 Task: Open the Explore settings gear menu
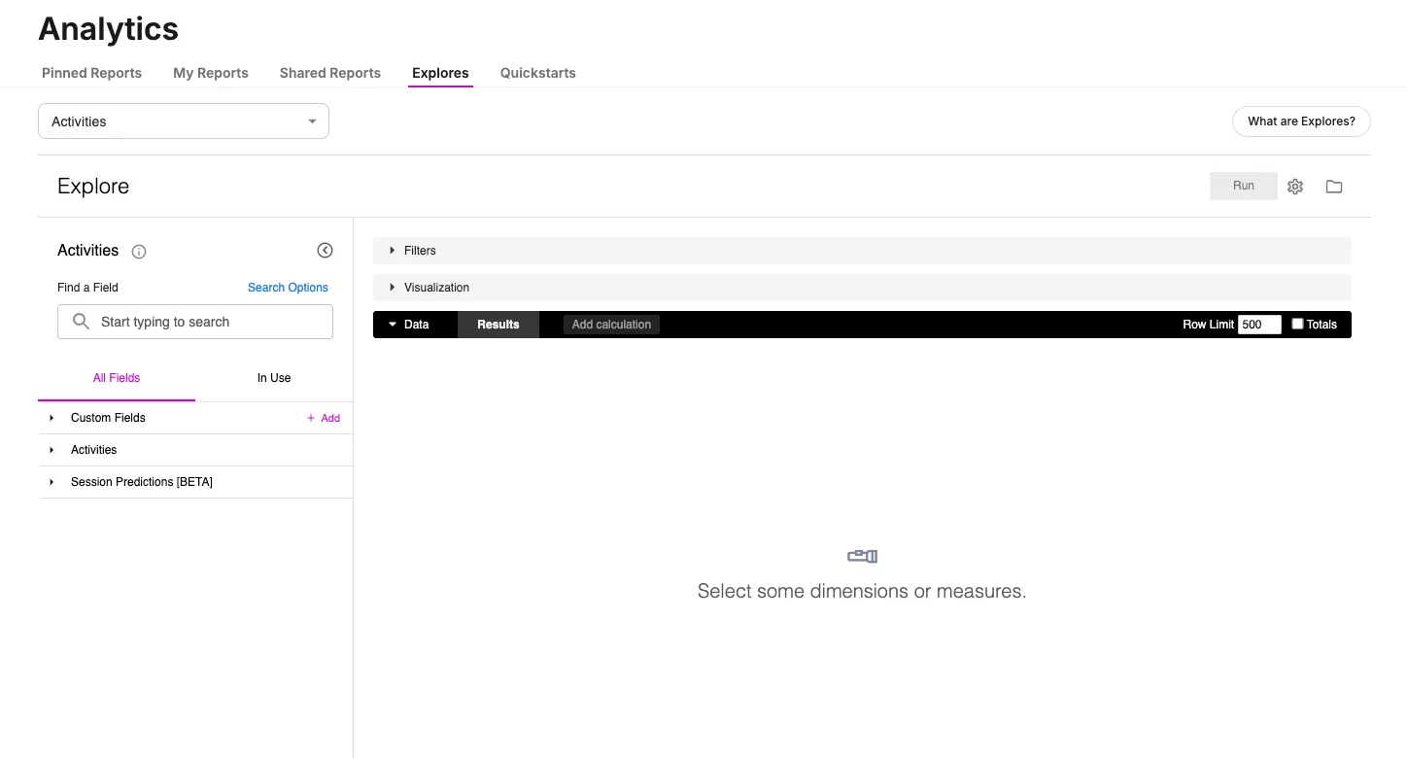[x=1295, y=187]
